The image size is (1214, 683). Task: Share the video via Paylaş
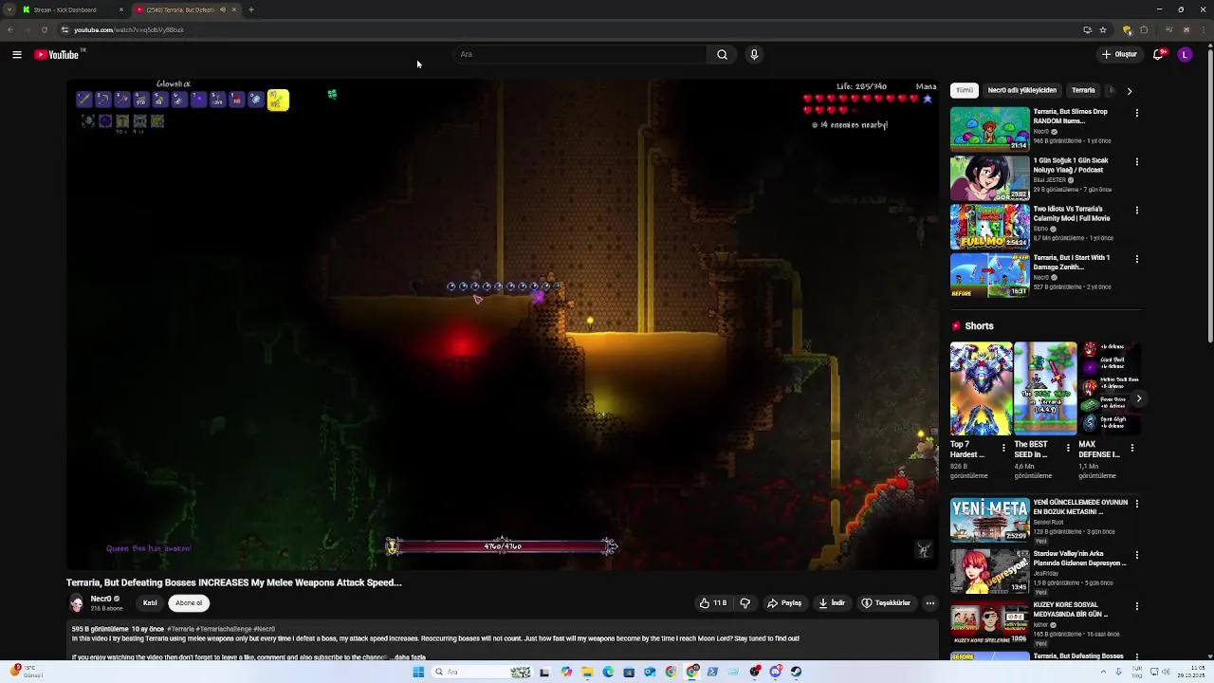pyautogui.click(x=784, y=603)
